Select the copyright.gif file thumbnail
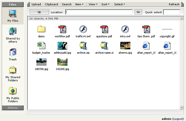186x121 pixels. pos(167,29)
